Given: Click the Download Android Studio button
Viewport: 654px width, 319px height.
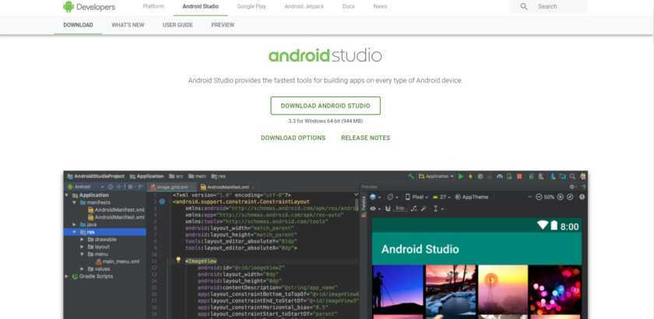Looking at the screenshot, I should pyautogui.click(x=325, y=106).
